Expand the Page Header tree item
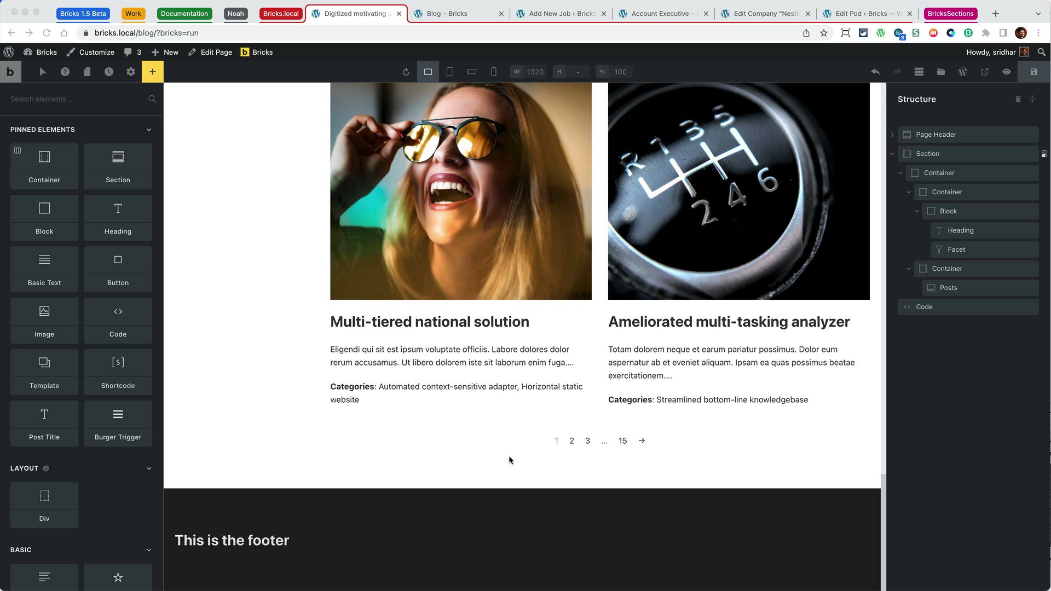Image resolution: width=1051 pixels, height=591 pixels. pos(892,135)
